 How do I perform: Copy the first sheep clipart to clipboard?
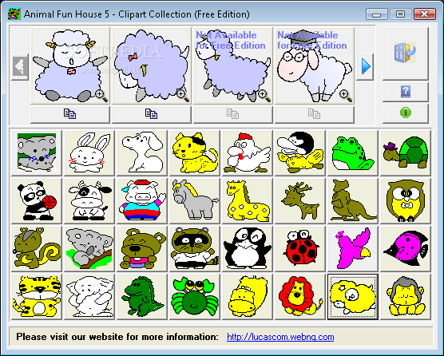click(70, 114)
